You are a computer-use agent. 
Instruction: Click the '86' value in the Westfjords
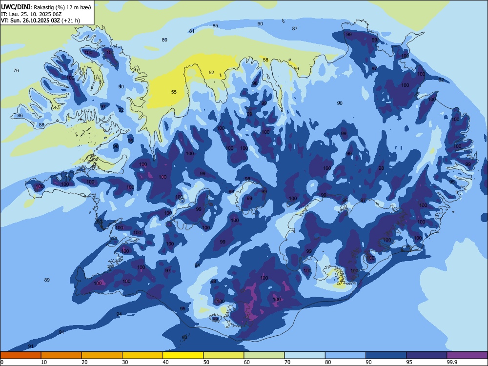20,116
